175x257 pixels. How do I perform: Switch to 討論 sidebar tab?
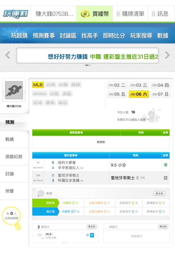click(x=14, y=174)
